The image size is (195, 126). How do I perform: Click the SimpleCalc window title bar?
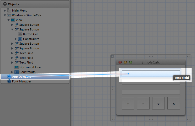coord(151,62)
